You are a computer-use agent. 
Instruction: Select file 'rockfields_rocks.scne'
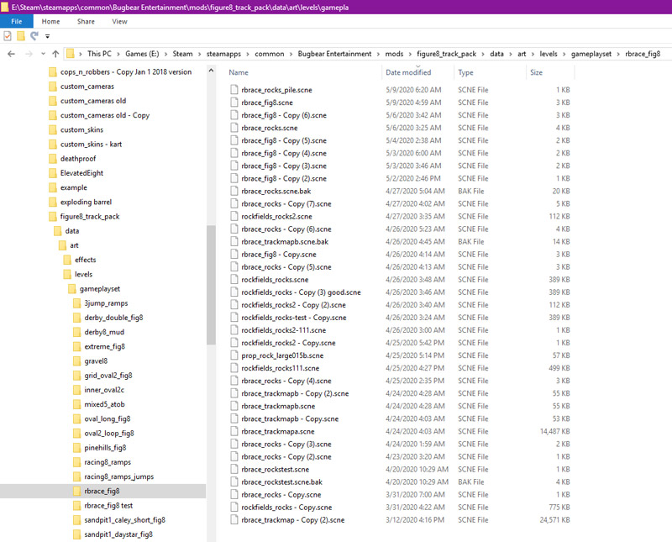pyautogui.click(x=275, y=280)
